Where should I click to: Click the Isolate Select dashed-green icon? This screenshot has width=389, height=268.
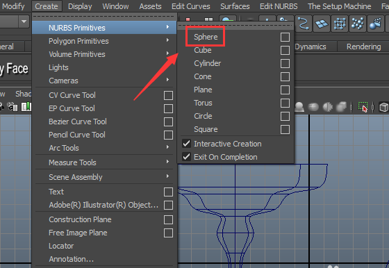(363, 107)
